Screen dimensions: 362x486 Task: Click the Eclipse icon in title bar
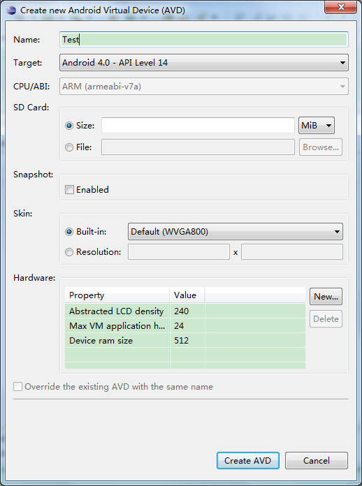pos(11,10)
